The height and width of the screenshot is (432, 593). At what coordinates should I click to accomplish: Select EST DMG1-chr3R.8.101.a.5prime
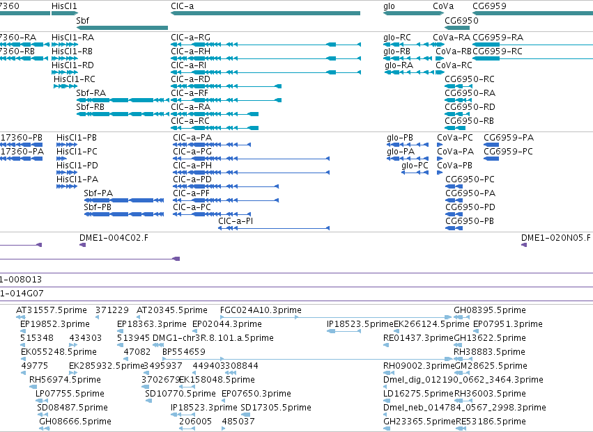(213, 338)
